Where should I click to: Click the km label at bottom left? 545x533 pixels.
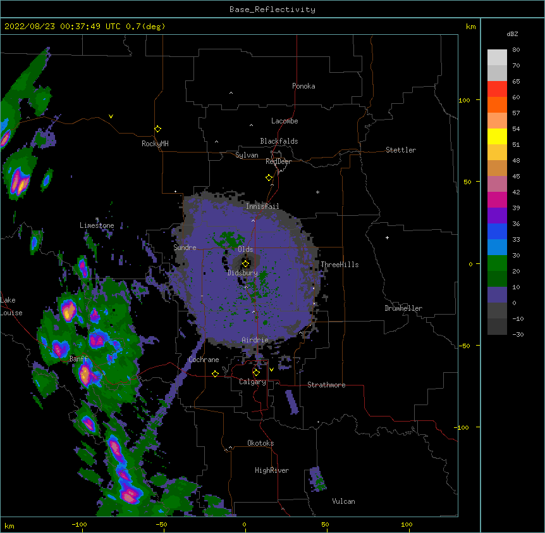9,525
